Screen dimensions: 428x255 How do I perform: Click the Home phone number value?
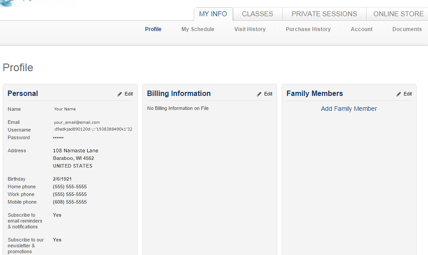70,187
